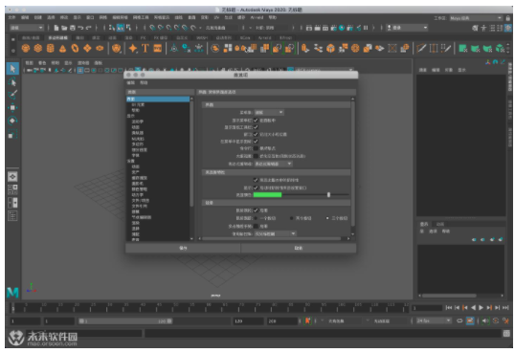Create a polygon cylinder from the shelf
515x353 pixels.
point(50,49)
